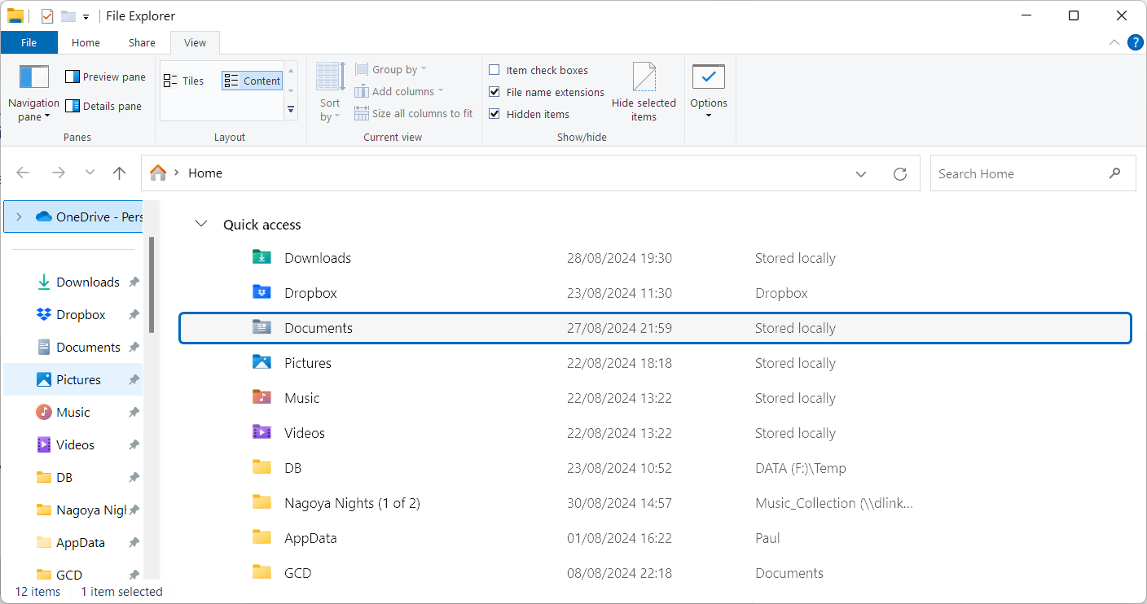This screenshot has width=1147, height=604.
Task: Open the File menu tab
Action: tap(29, 42)
